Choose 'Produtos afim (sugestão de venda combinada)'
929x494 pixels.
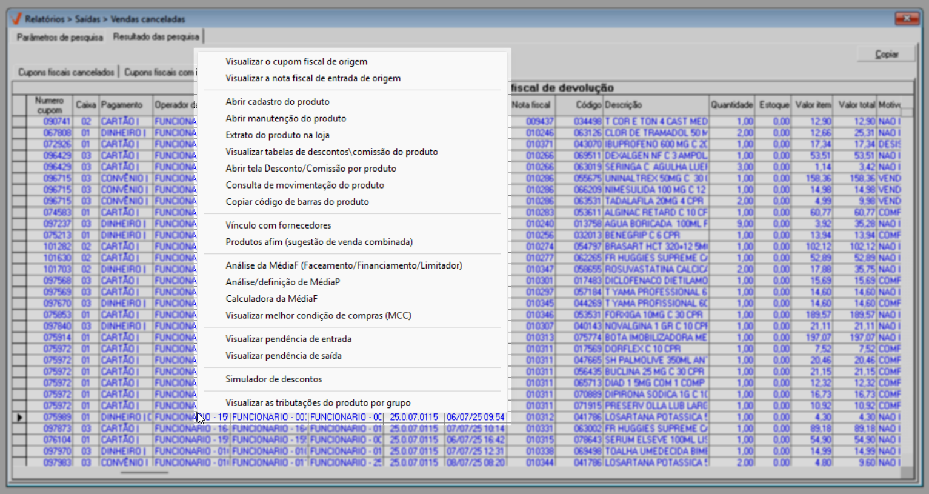coord(319,242)
